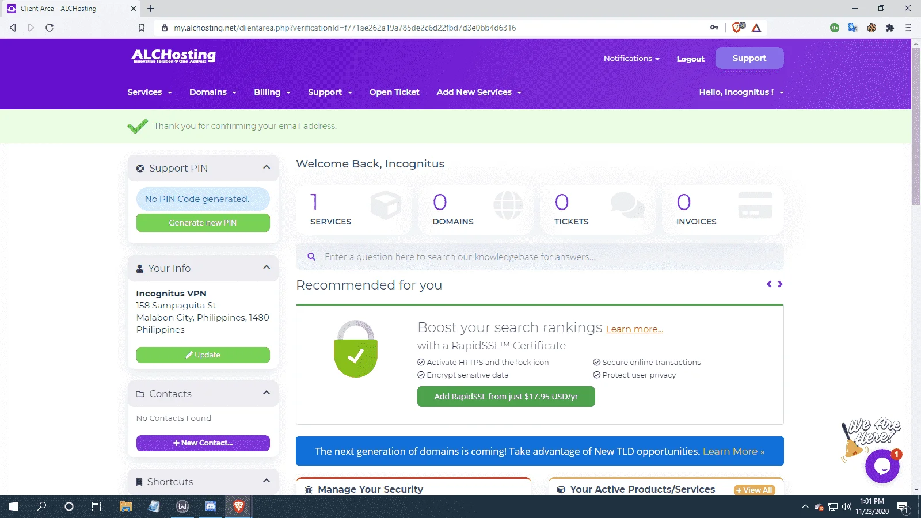Collapse the Contacts panel
Image resolution: width=921 pixels, height=518 pixels.
click(267, 393)
